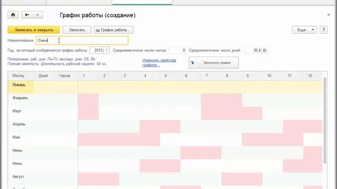Navigate forward with the right arrow

coord(37,15)
